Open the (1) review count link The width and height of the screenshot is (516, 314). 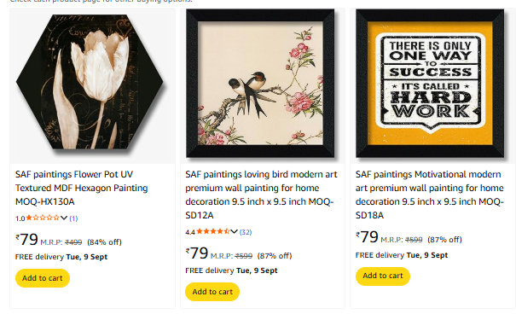pyautogui.click(x=73, y=218)
